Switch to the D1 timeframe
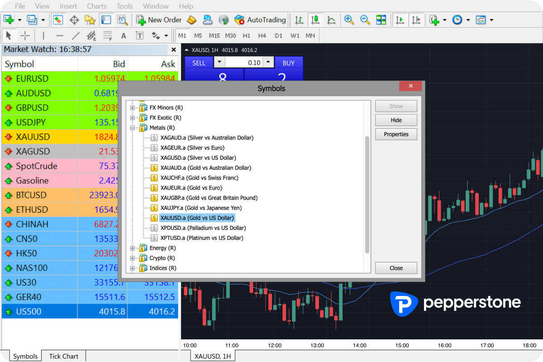Viewport: 543px width, 362px height. point(278,35)
